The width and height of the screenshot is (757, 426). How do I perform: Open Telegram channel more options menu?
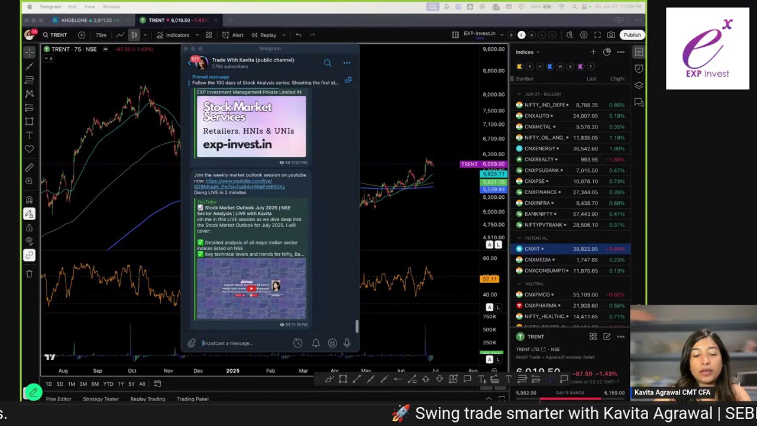[347, 62]
